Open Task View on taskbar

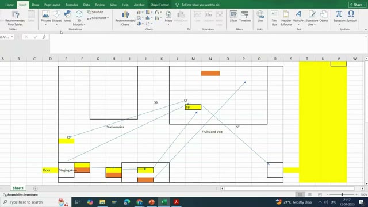[77, 202]
